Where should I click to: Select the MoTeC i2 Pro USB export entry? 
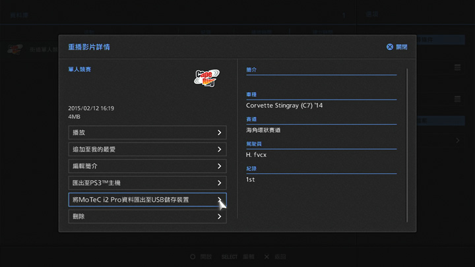point(147,200)
